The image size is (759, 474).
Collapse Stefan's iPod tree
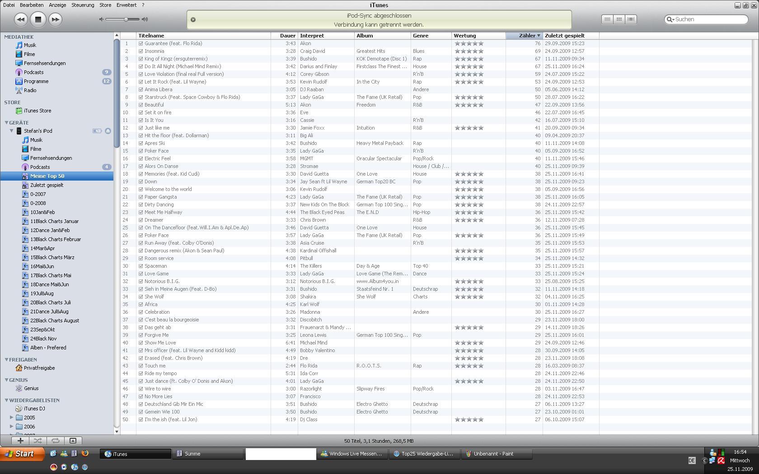pyautogui.click(x=11, y=131)
